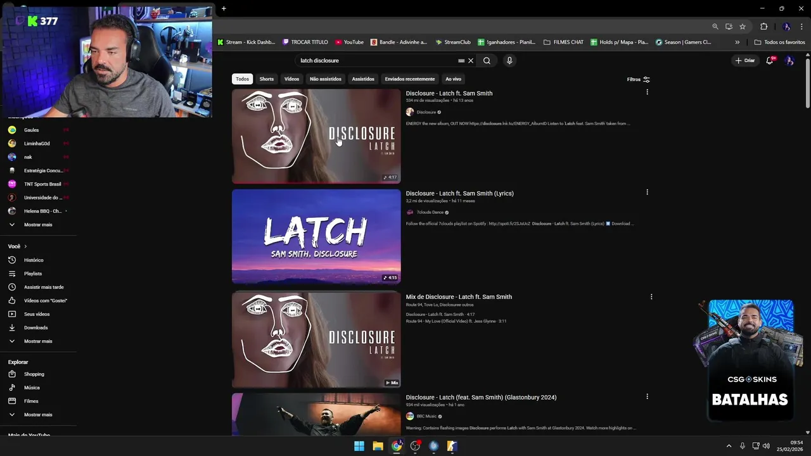The width and height of the screenshot is (811, 456).
Task: Expand Mostrar mais under Explorar
Action: pos(38,414)
